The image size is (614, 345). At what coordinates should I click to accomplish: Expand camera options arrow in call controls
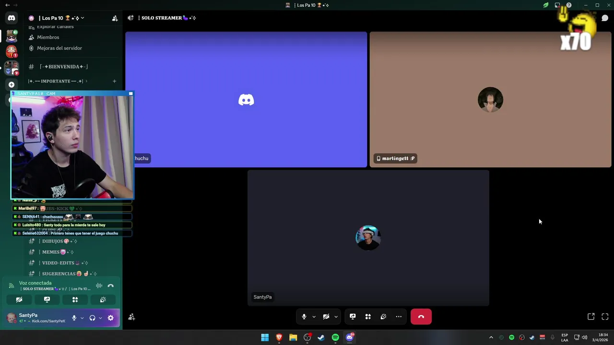[336, 317]
